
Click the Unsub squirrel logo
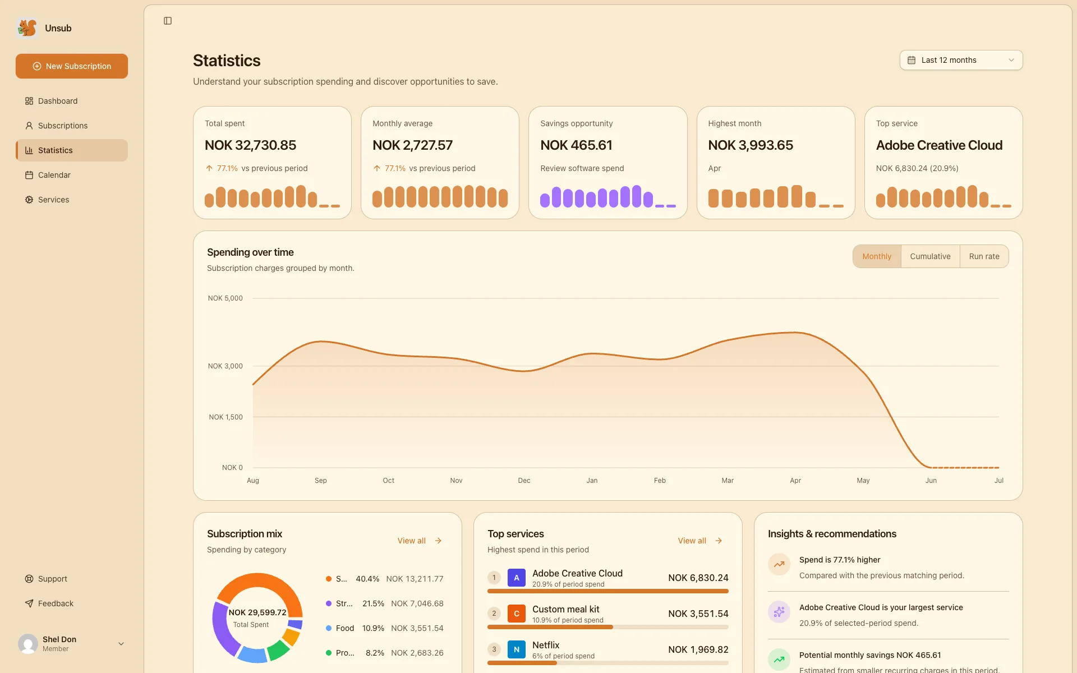pyautogui.click(x=27, y=27)
